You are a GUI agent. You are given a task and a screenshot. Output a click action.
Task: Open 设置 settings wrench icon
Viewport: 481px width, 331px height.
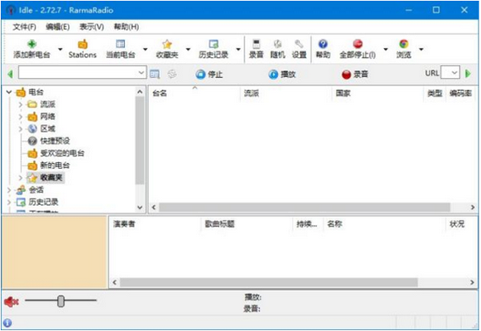[x=299, y=44]
